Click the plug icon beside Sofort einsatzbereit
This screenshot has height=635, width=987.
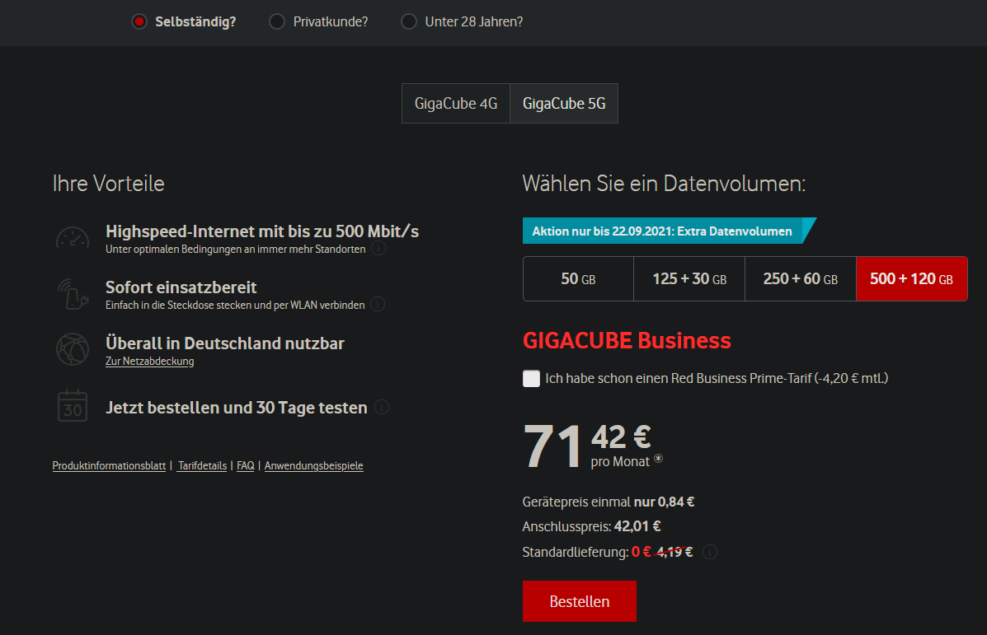tap(73, 294)
